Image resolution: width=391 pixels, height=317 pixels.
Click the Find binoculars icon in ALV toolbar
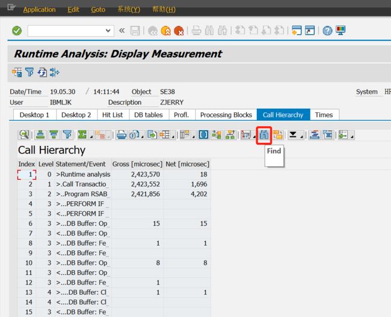coord(264,135)
